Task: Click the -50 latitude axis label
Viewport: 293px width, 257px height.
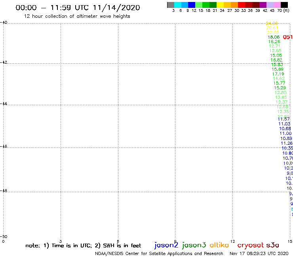Action: (4, 237)
